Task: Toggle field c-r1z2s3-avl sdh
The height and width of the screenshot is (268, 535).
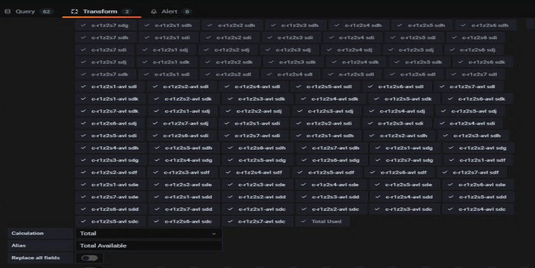Action: tap(473, 136)
